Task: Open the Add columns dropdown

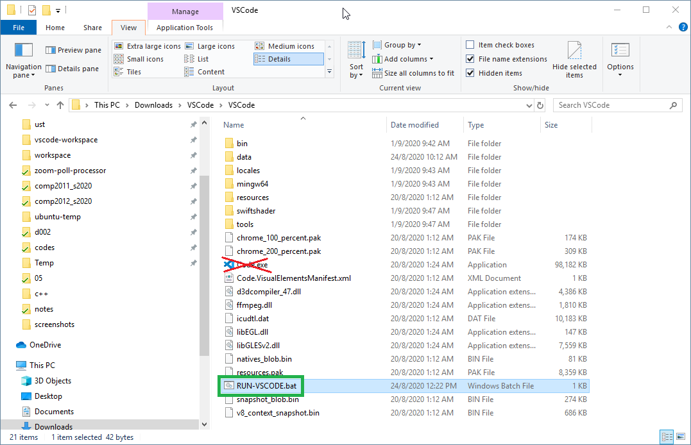Action: 408,59
